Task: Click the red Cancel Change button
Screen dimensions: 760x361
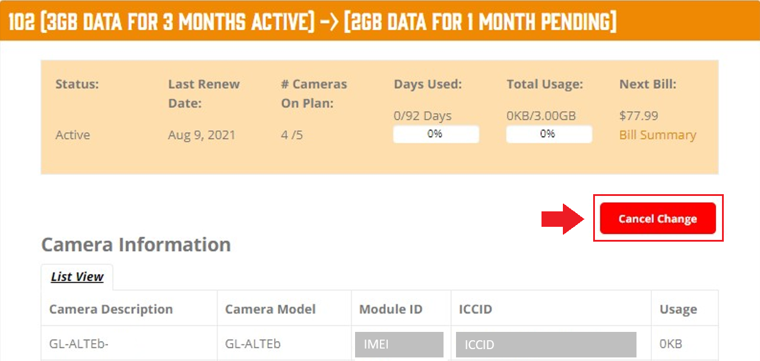Action: 658,218
